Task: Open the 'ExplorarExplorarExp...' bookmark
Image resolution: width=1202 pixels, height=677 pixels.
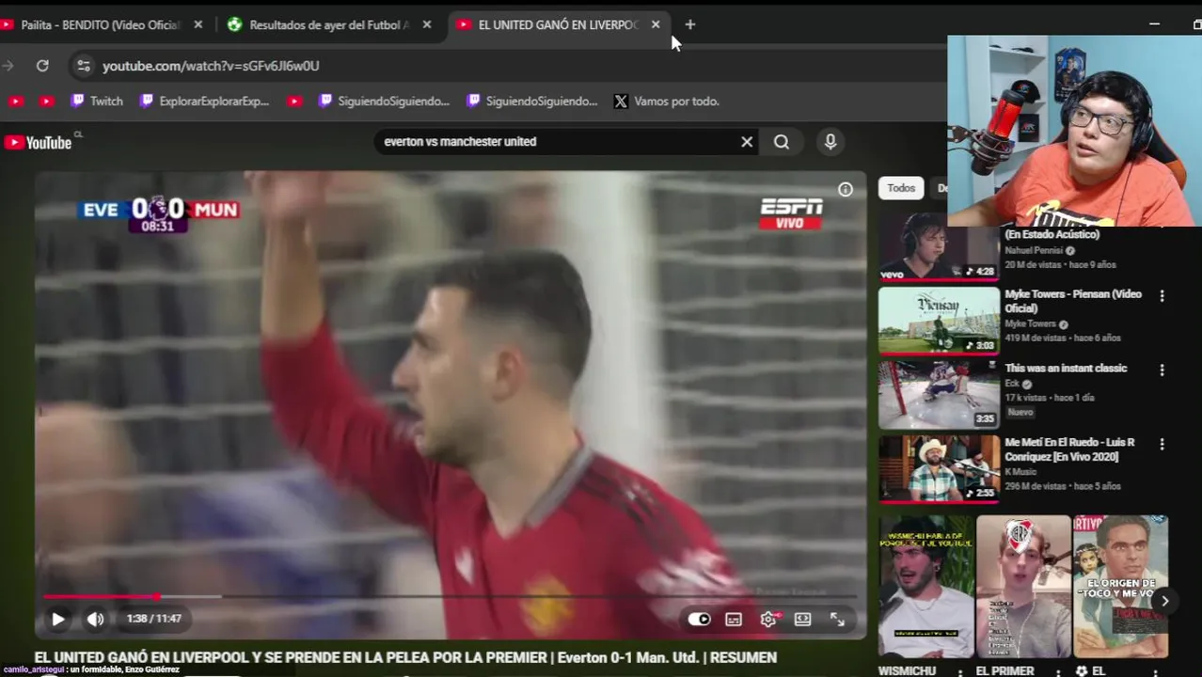Action: [x=204, y=102]
